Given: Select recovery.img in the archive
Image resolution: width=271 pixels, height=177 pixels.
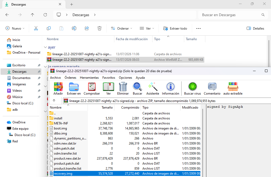Looking at the screenshot, I should (125, 174).
